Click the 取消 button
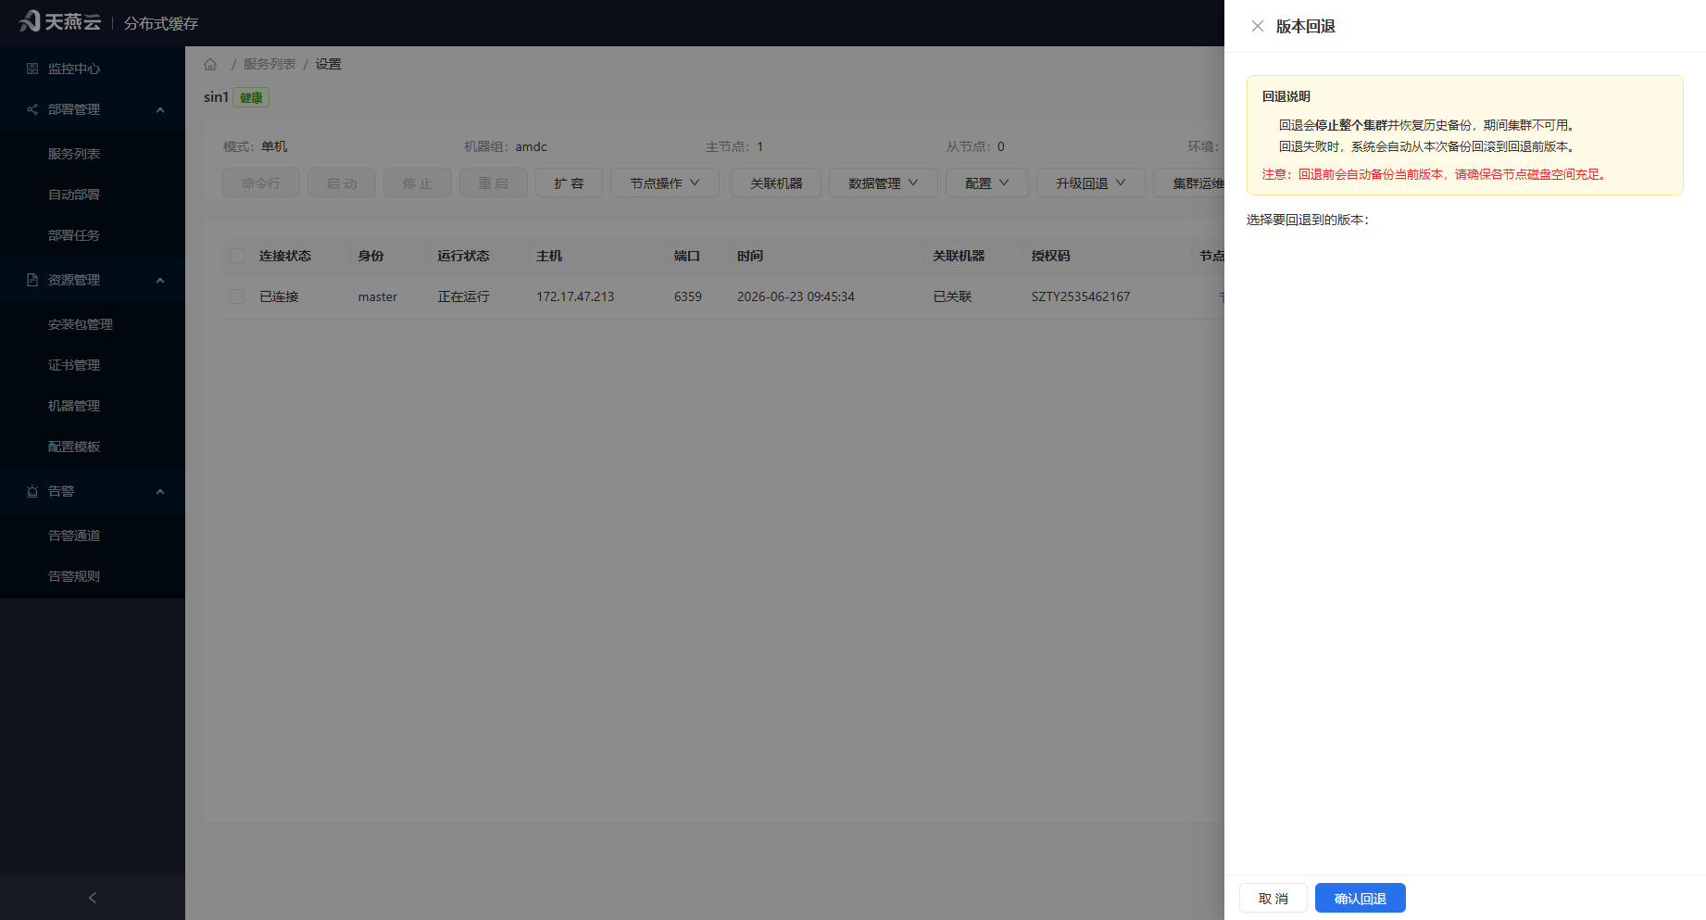Image resolution: width=1706 pixels, height=920 pixels. [1273, 898]
